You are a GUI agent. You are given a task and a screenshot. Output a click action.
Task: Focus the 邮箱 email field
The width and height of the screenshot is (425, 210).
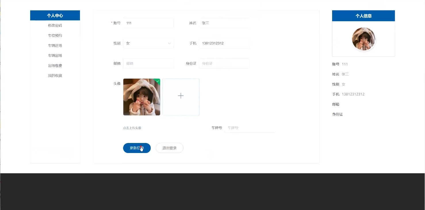[x=148, y=63]
